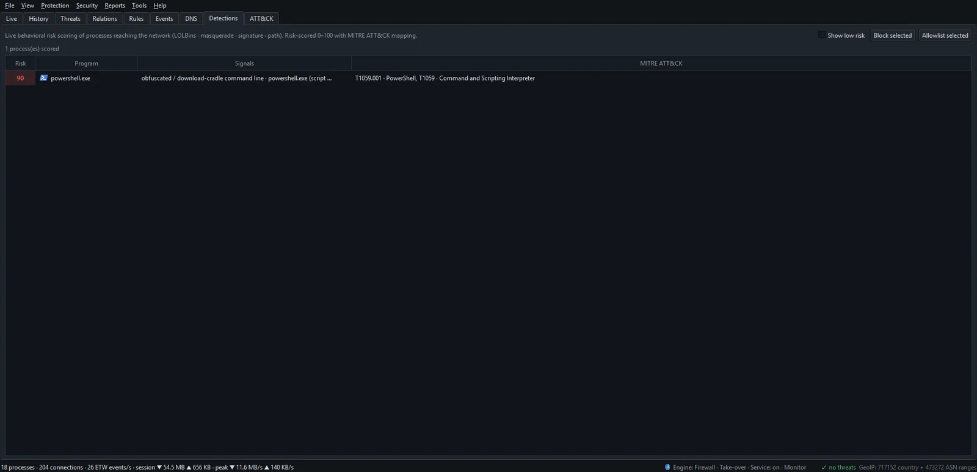Click the '18 processes' status bar entry
This screenshot has height=472, width=977.
click(18, 467)
